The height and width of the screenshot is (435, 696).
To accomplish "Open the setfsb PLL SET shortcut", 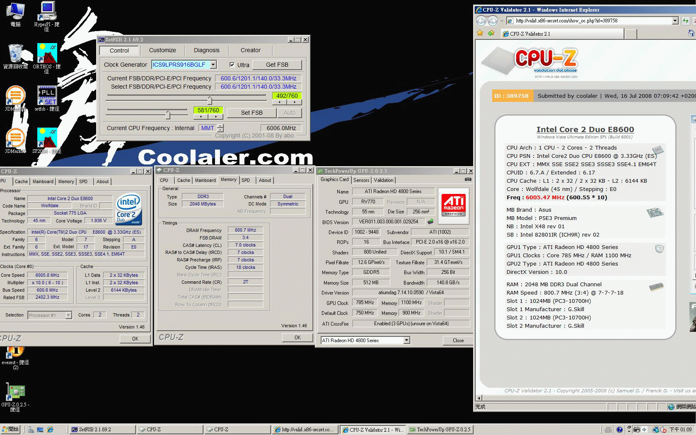I will [x=47, y=99].
